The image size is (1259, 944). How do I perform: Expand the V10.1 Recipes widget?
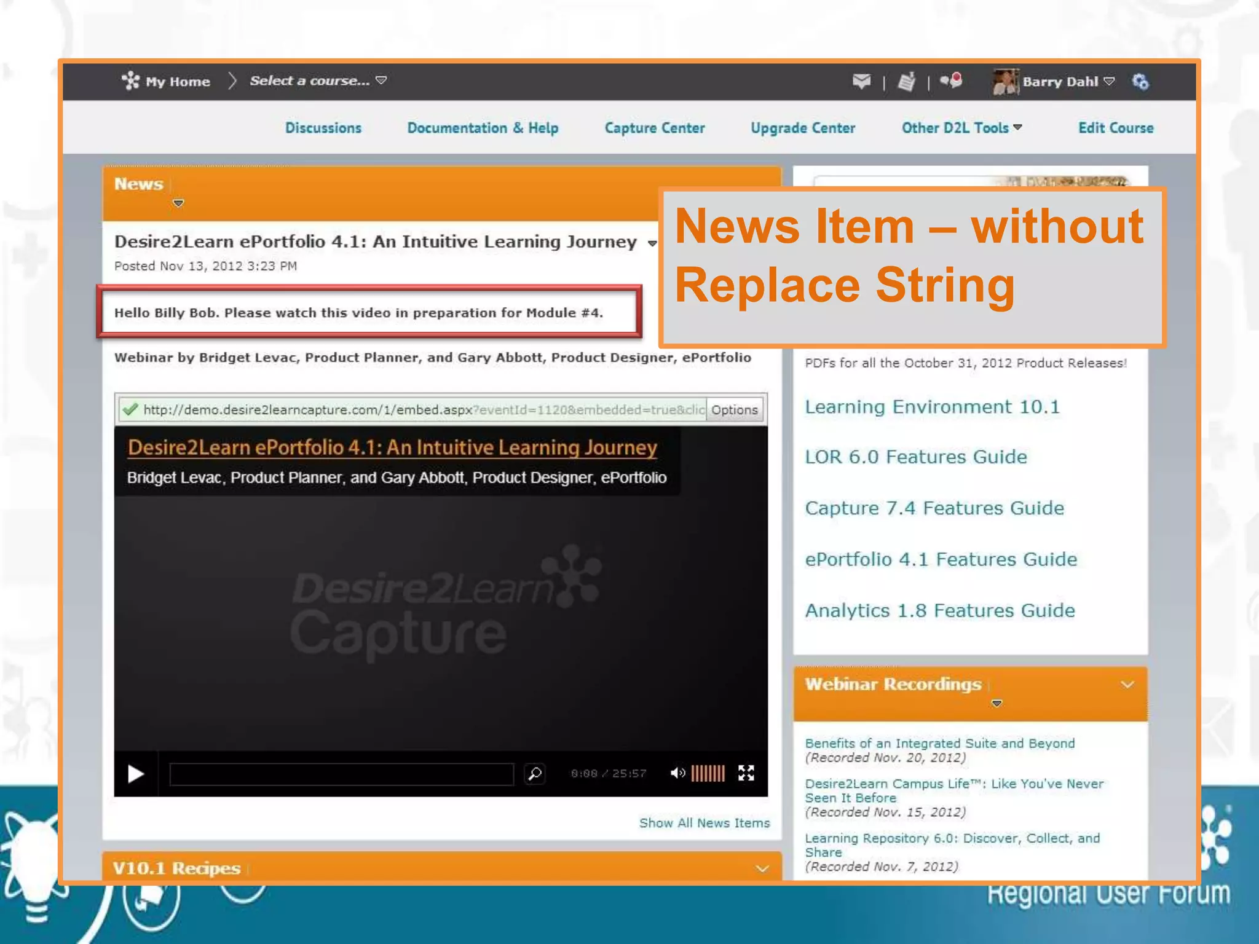click(x=762, y=868)
